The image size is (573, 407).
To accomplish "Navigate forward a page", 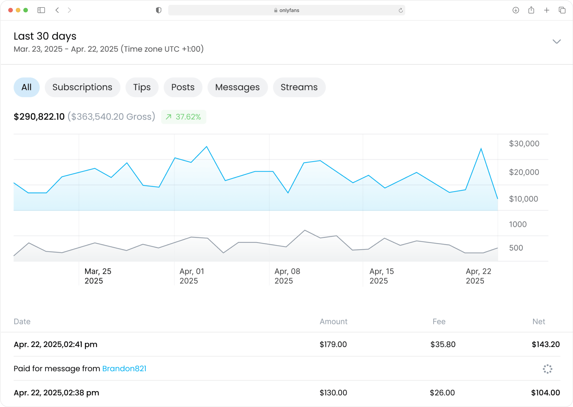I will coord(69,10).
